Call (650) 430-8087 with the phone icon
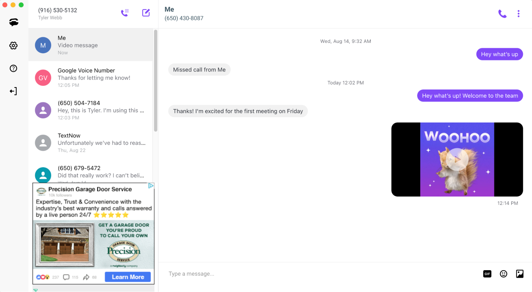The width and height of the screenshot is (532, 292). pyautogui.click(x=502, y=14)
